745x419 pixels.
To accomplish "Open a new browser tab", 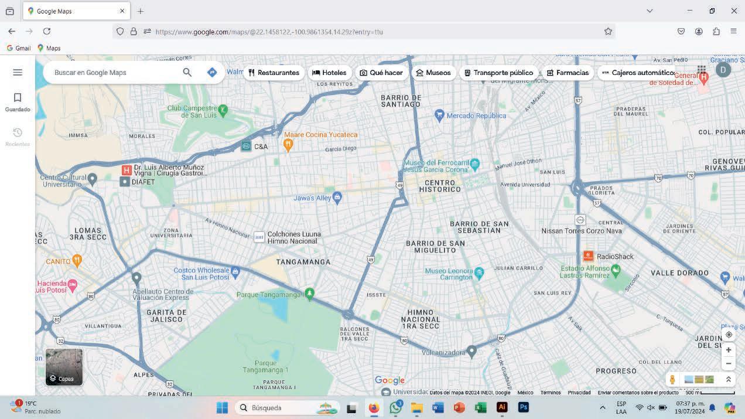I will [141, 11].
